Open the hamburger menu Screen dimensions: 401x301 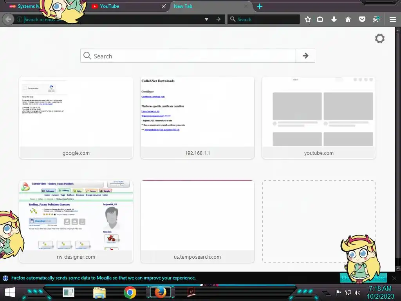[393, 20]
